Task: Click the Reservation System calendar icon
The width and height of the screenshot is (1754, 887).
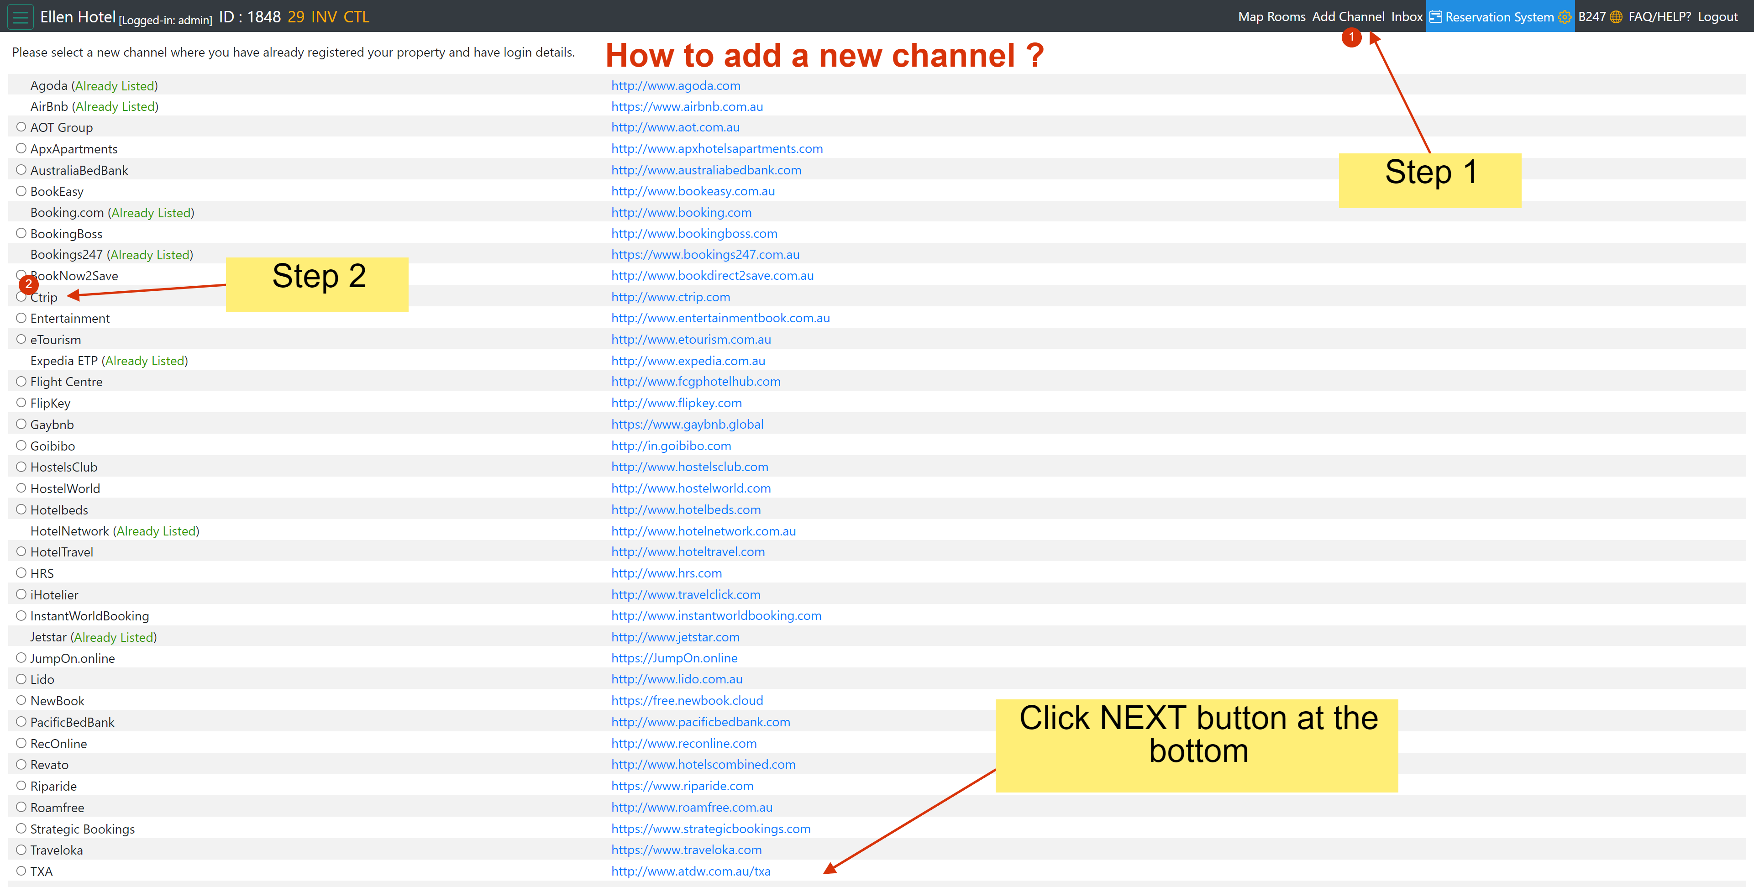Action: pos(1435,17)
